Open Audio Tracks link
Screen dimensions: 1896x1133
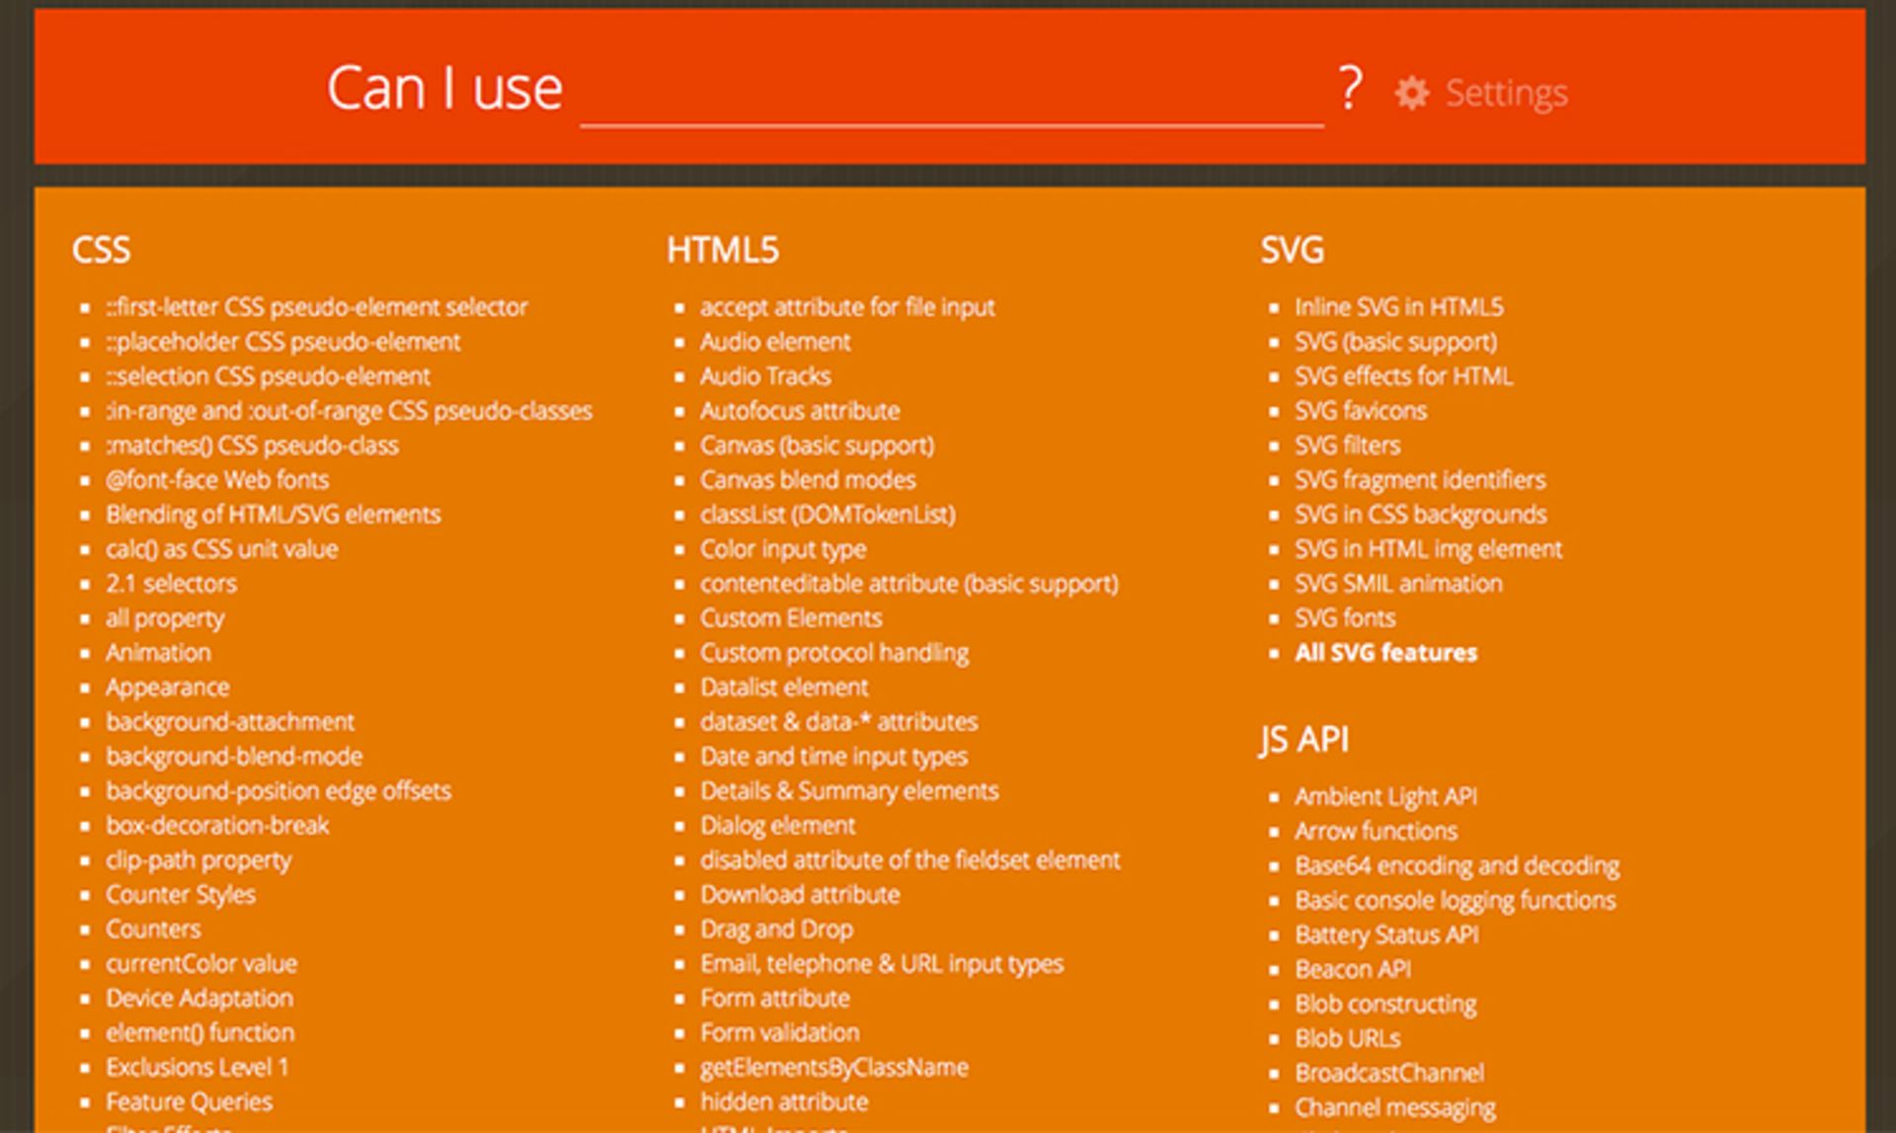(x=766, y=376)
